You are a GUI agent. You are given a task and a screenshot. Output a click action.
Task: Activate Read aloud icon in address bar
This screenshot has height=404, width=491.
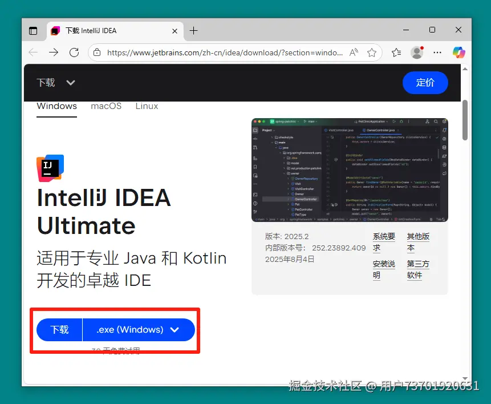coord(354,52)
